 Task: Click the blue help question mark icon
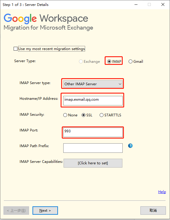click(130, 146)
